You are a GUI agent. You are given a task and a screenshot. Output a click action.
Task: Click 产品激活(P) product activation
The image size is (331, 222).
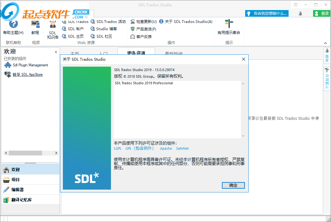pos(143,29)
